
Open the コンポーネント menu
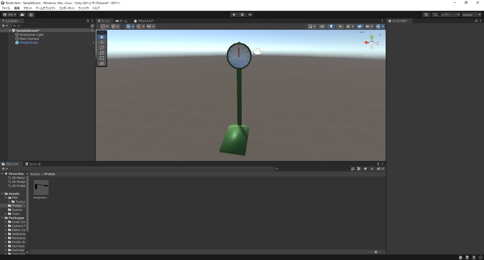click(67, 9)
